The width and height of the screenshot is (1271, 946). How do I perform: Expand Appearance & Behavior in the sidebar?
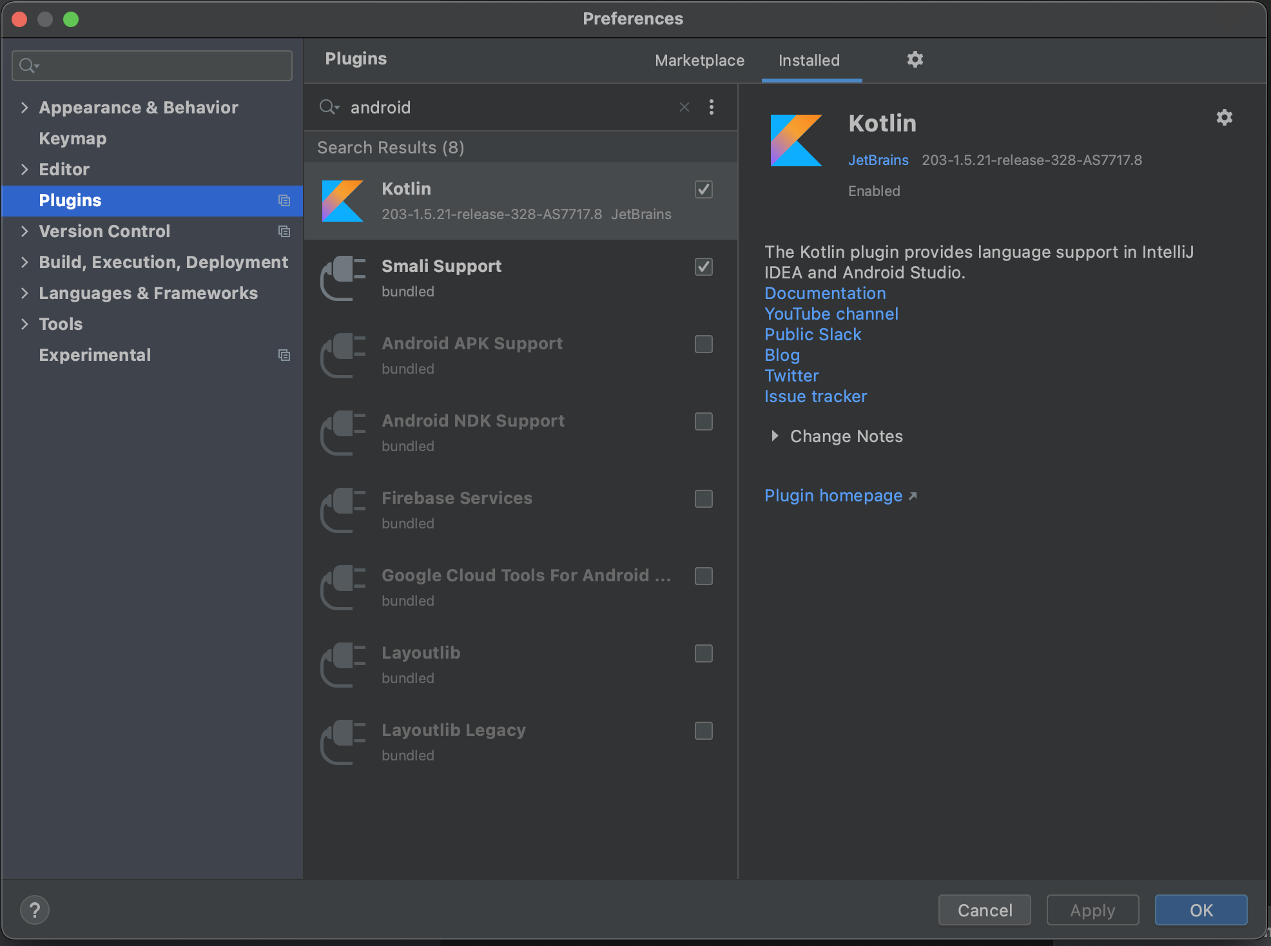tap(24, 108)
